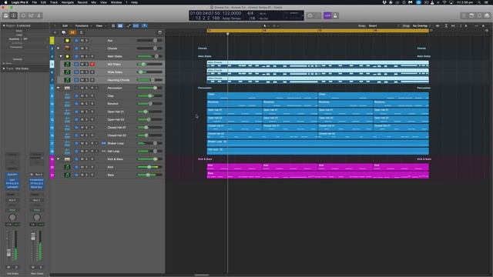This screenshot has height=277, width=493.
Task: Click the Kick track instrument icon
Action: click(67, 167)
